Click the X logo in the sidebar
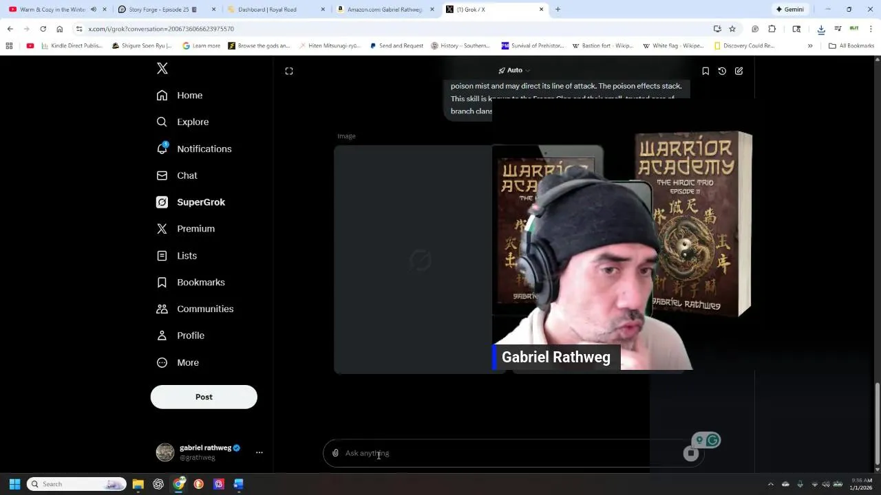 click(x=162, y=69)
